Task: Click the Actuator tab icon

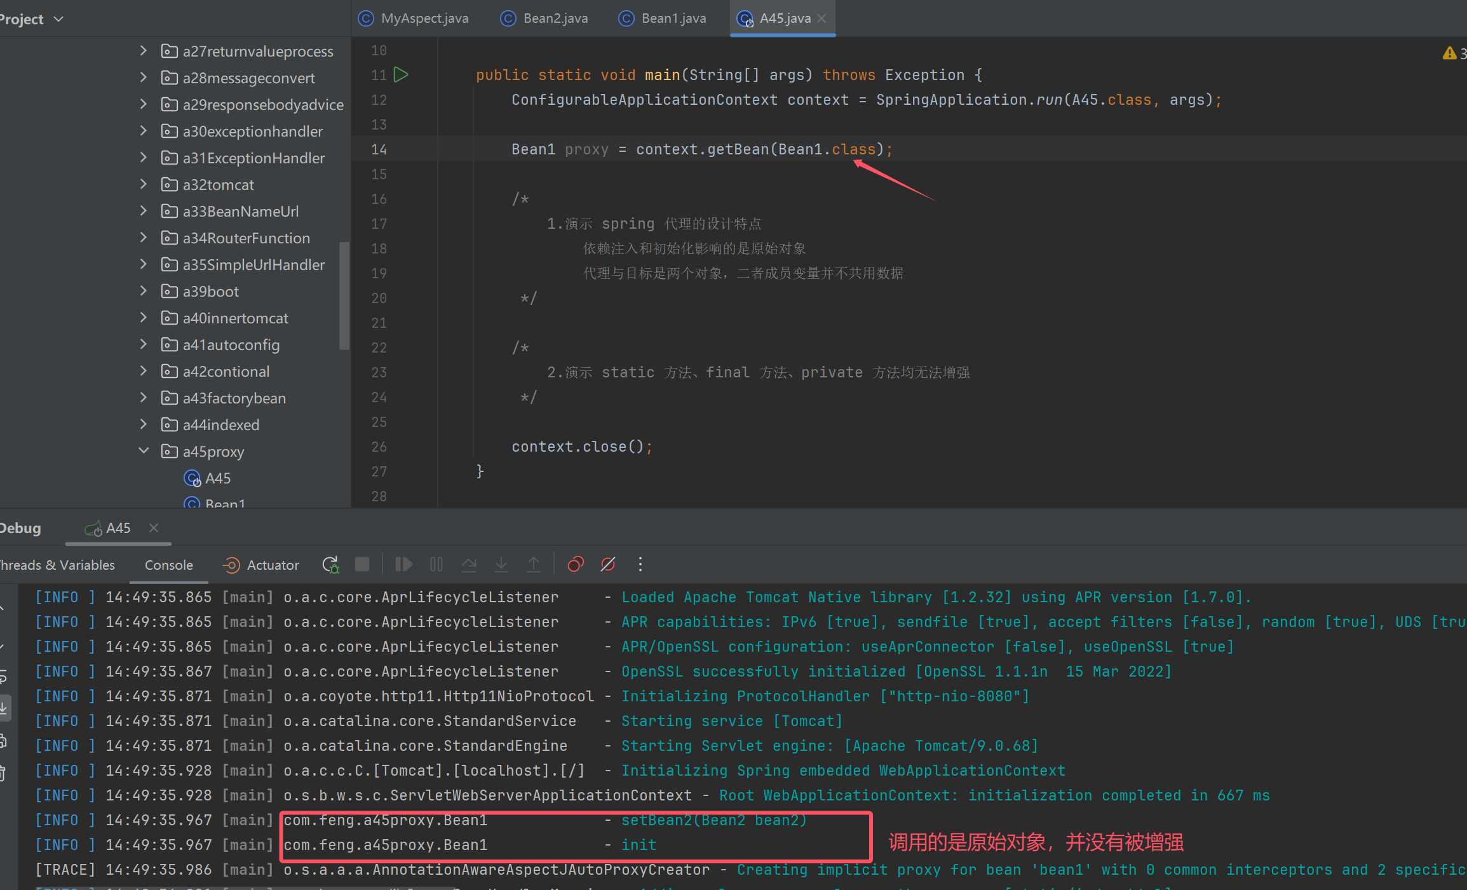Action: coord(231,565)
